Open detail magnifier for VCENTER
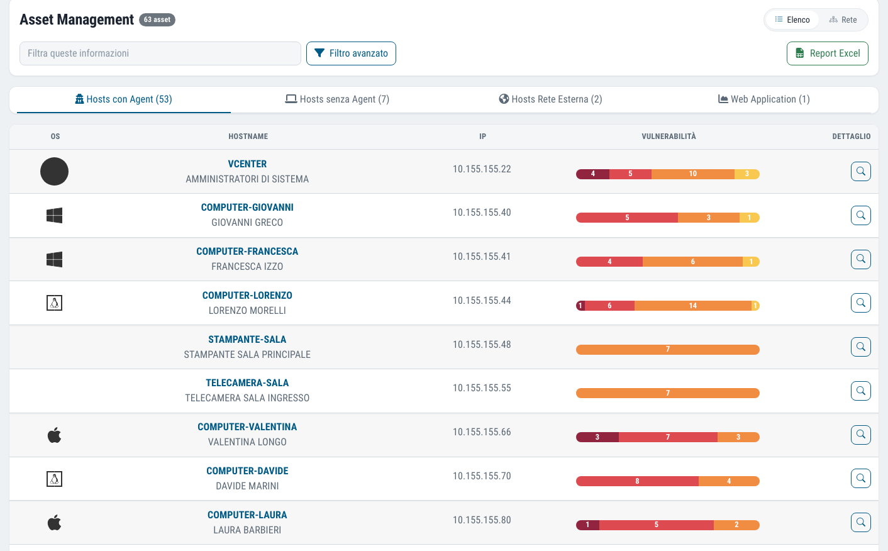Screen dimensions: 888x551 coord(860,171)
